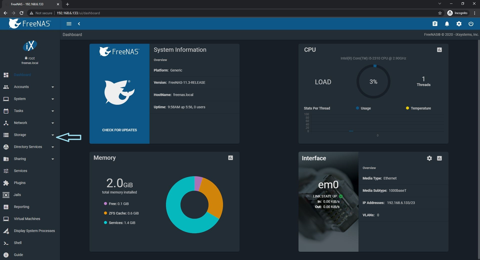Expand the Tasks menu arrow
480x260 pixels.
(x=53, y=111)
